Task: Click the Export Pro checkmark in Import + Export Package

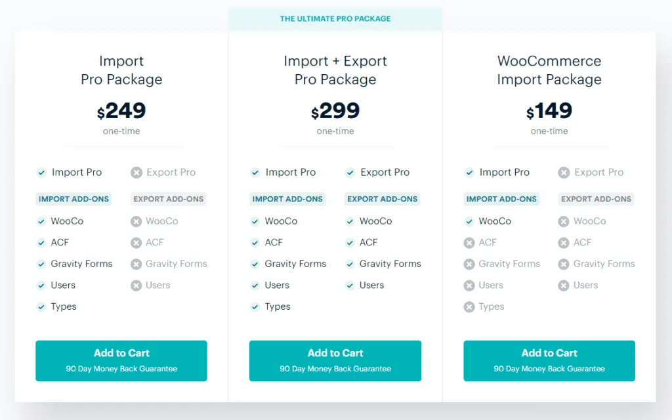Action: tap(350, 173)
